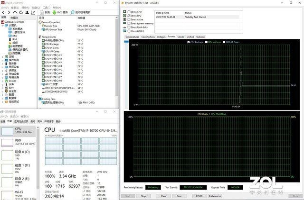Enable Stress local disks checkbox
Viewport: 304px width, 200px height.
pyautogui.click(x=129, y=27)
